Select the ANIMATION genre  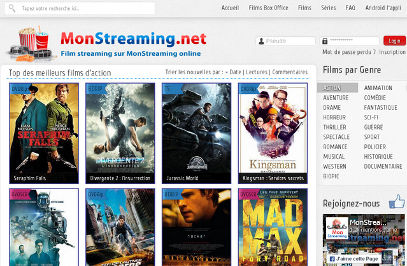378,88
